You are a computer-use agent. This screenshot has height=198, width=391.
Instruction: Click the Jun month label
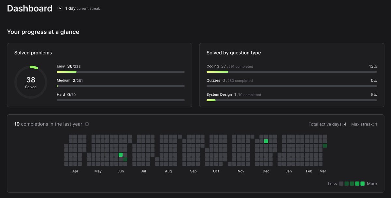(121, 171)
